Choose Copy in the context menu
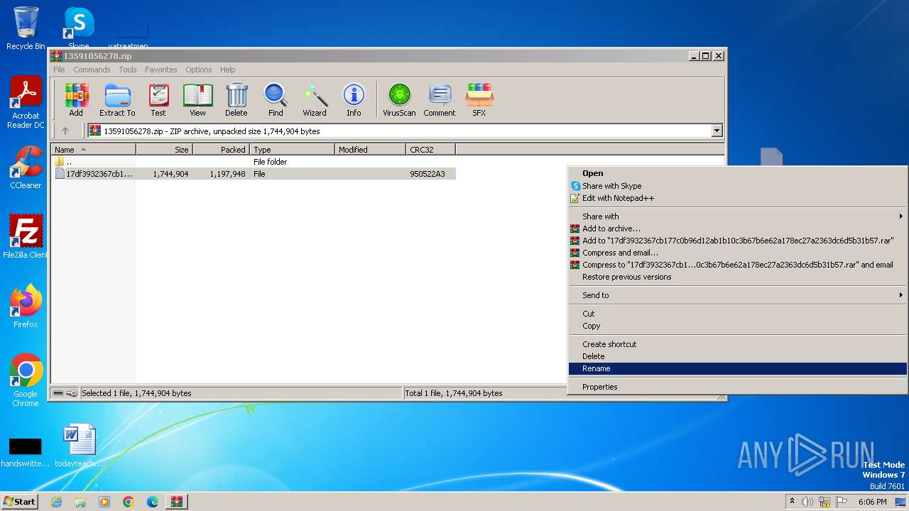The height and width of the screenshot is (511, 909). 738,326
